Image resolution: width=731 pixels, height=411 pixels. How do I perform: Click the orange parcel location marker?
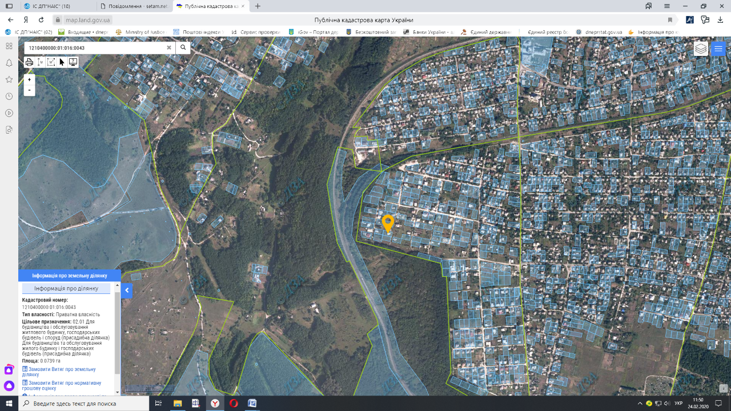[388, 223]
